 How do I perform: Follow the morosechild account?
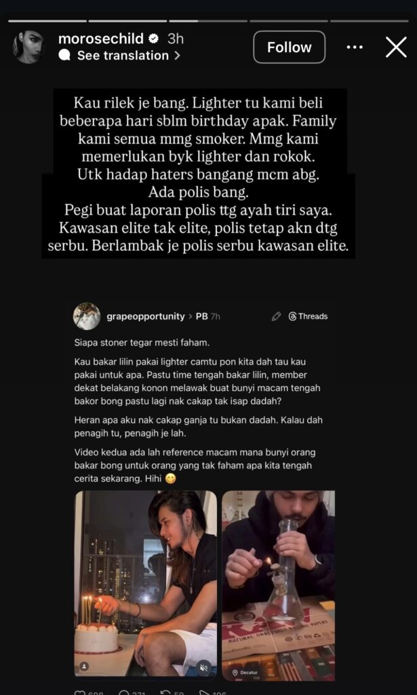289,47
